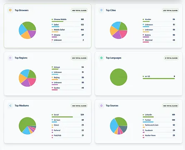The height and width of the screenshot is (150, 185).
Task: Click total clicks badge in Top Browsers card
Action: click(x=79, y=10)
